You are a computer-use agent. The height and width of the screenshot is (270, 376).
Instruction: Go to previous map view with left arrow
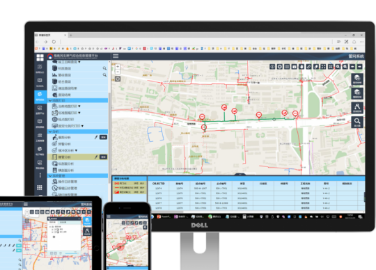pos(352,67)
